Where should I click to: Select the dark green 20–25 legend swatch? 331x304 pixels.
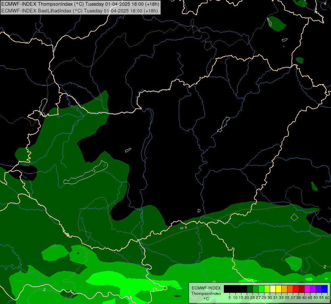point(250,289)
